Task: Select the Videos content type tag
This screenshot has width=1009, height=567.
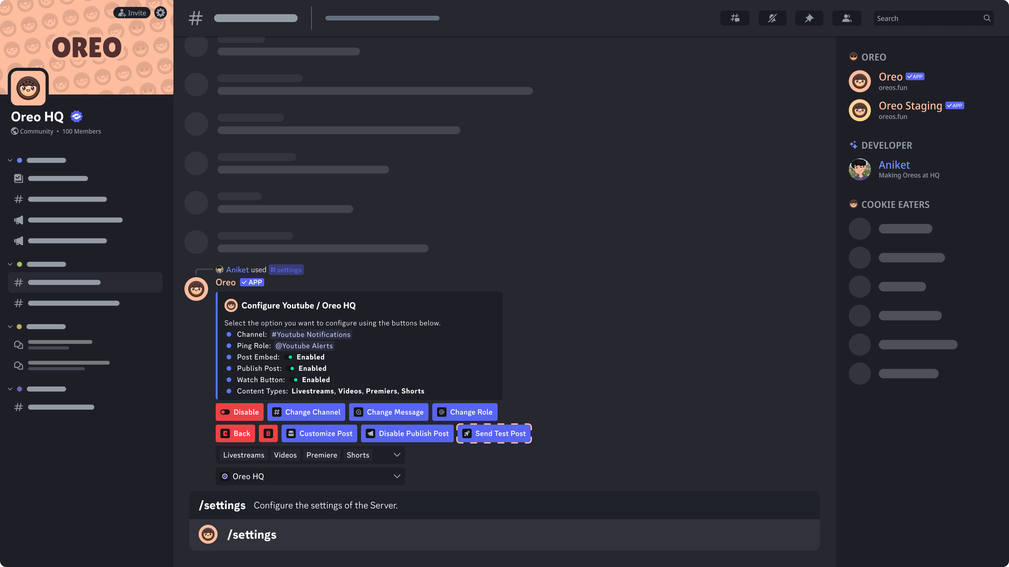Action: [x=285, y=455]
